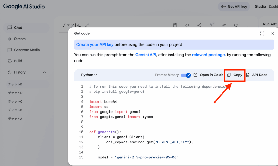Open history entry チャットE
This screenshot has width=278, height=166.
tap(28, 84)
